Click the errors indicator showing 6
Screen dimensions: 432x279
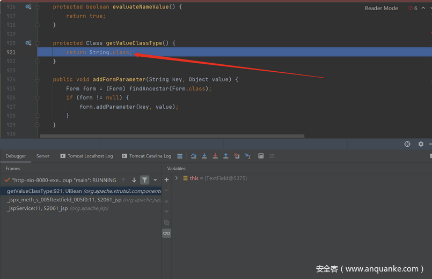(x=413, y=8)
